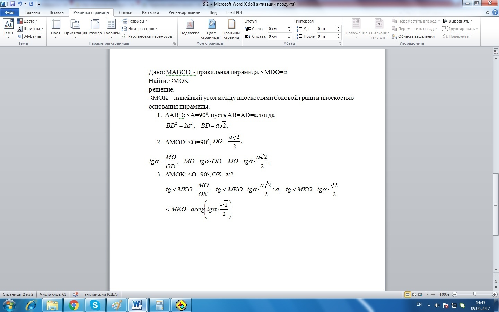Open the Параметры страницы dialog launcher

174,44
